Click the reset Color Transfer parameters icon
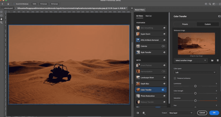221x117 pixels. (219, 16)
